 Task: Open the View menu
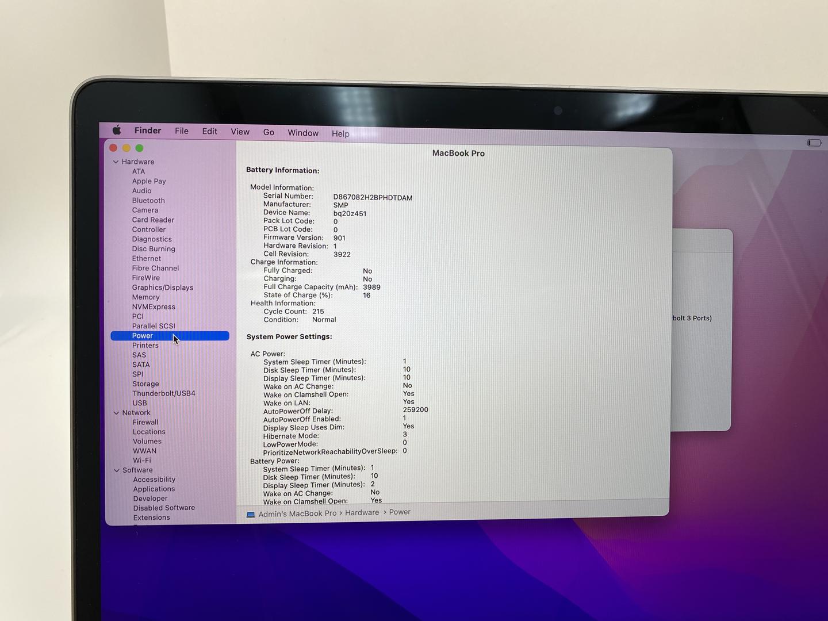(x=240, y=132)
